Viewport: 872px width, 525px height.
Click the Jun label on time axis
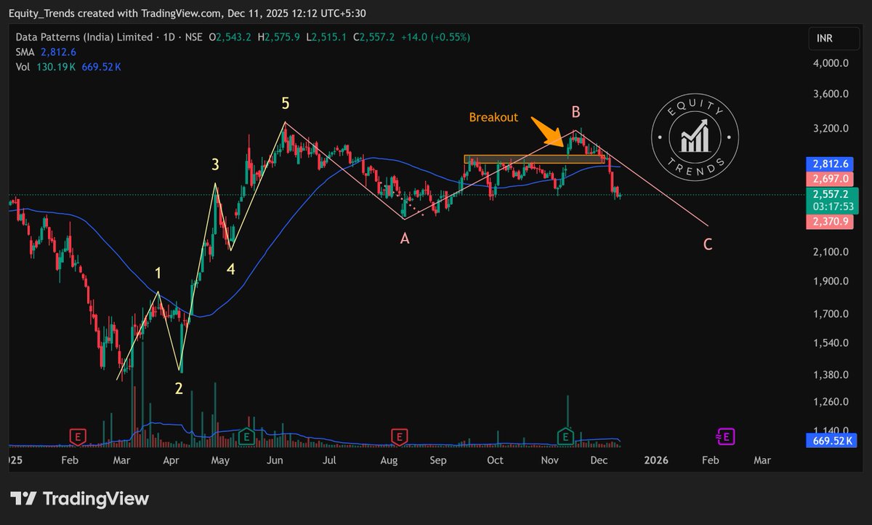pos(276,460)
